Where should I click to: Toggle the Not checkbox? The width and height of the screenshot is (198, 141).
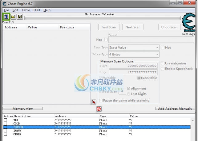coord(163,48)
